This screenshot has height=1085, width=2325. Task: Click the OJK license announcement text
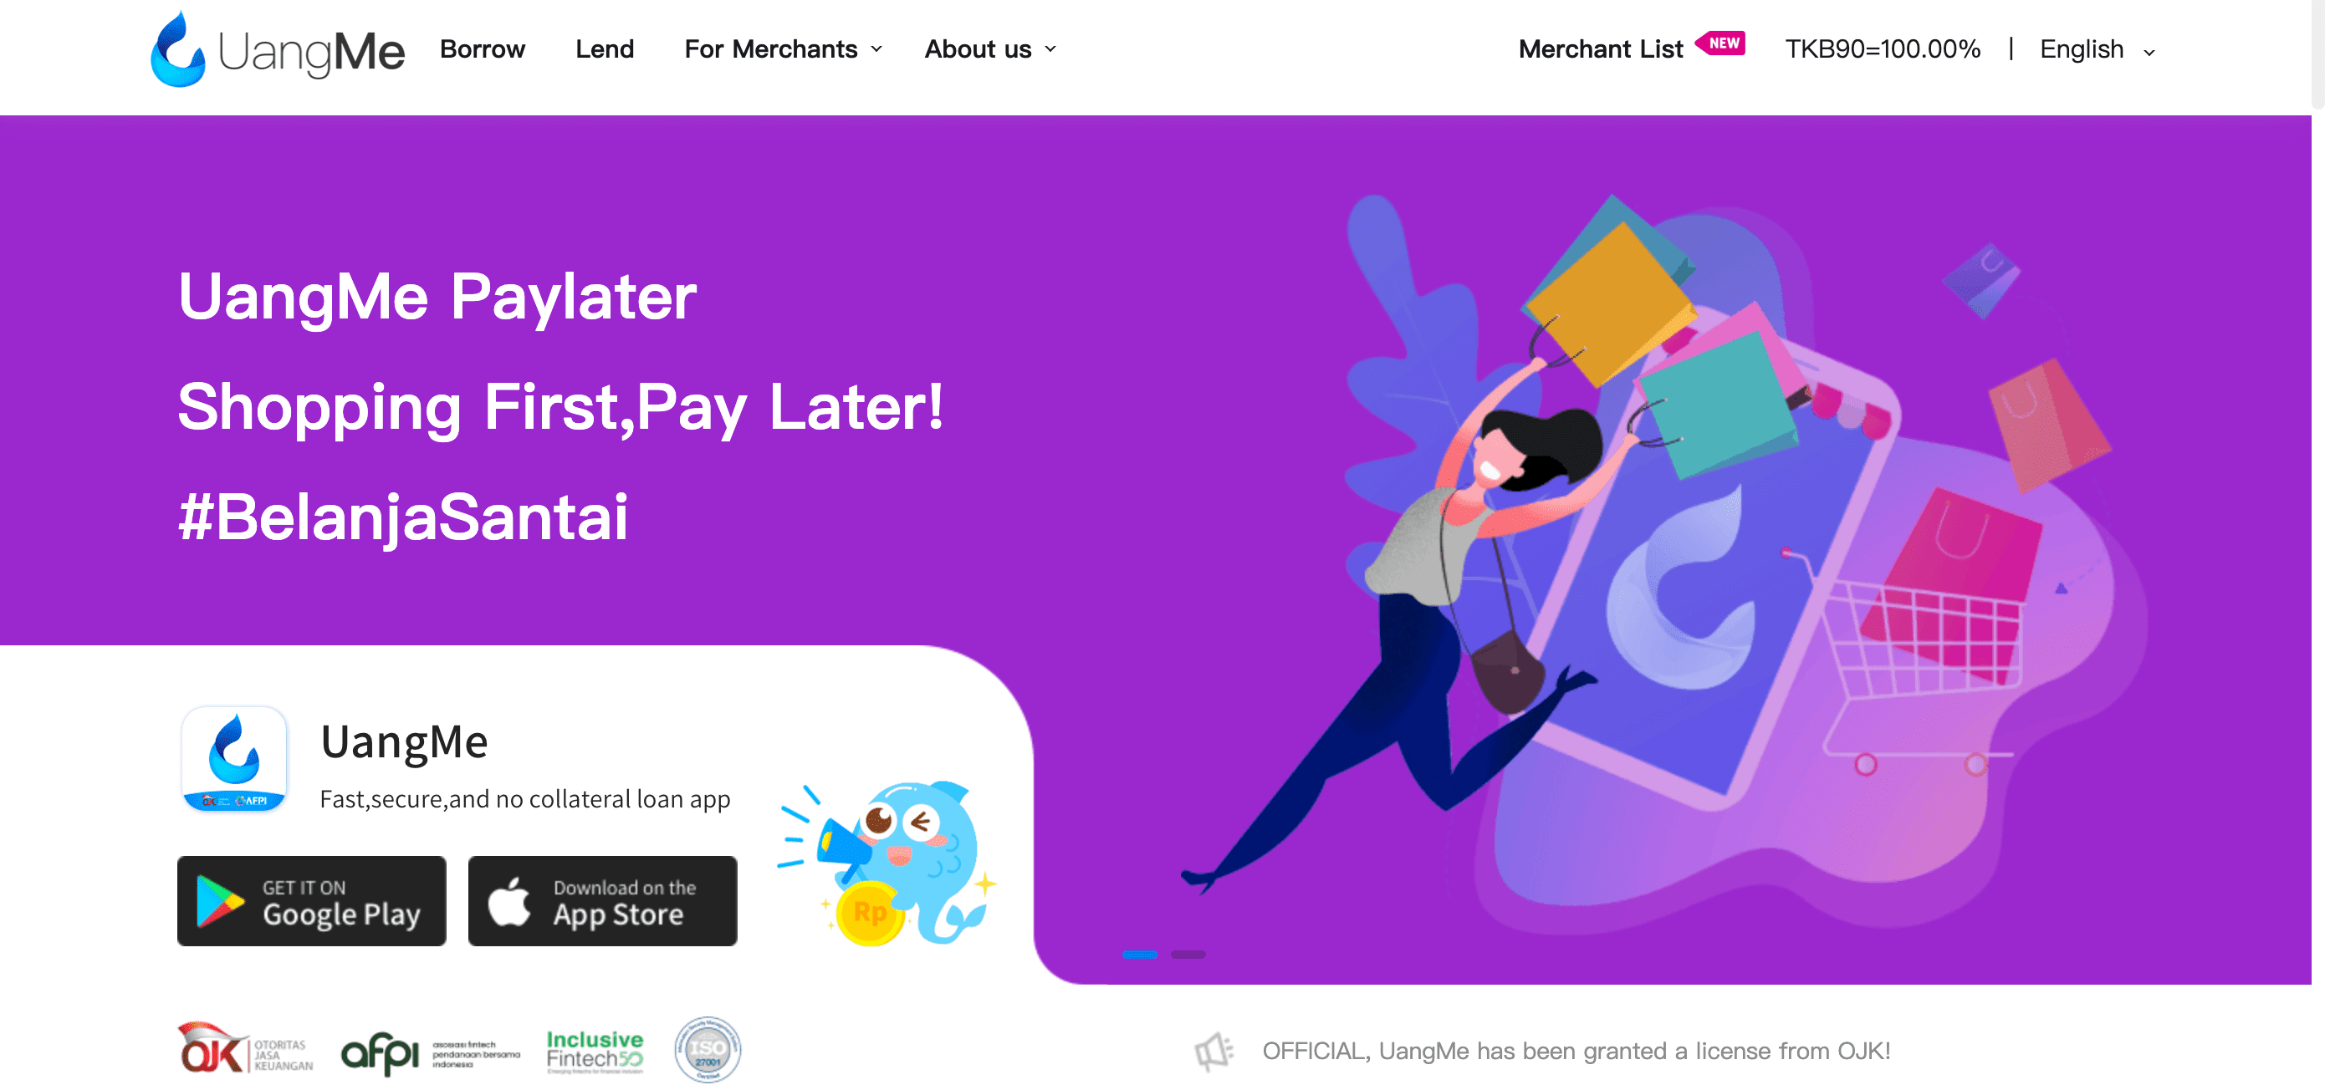point(1576,1051)
